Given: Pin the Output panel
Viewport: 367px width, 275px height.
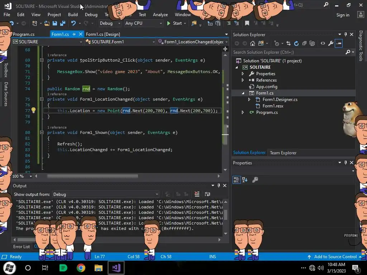Looking at the screenshot, I should (x=219, y=185).
